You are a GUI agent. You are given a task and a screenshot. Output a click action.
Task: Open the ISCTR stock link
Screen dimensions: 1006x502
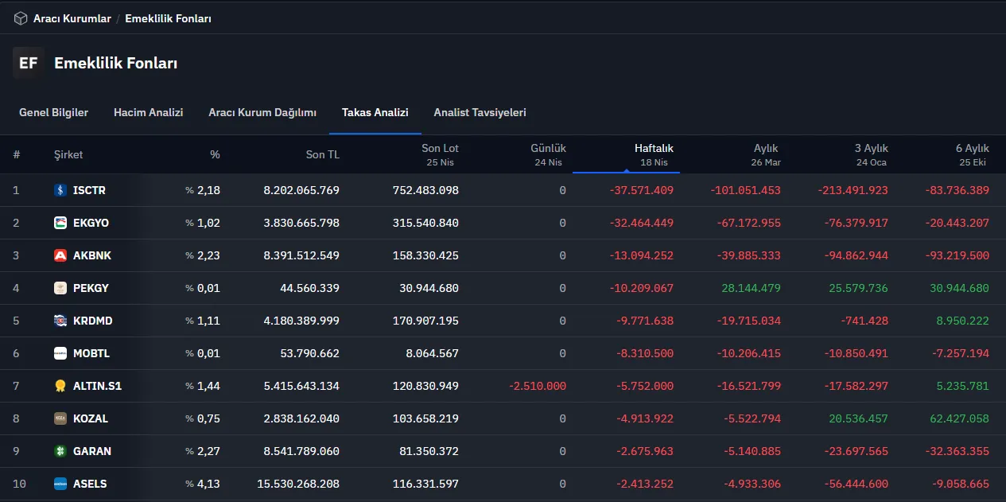(89, 190)
